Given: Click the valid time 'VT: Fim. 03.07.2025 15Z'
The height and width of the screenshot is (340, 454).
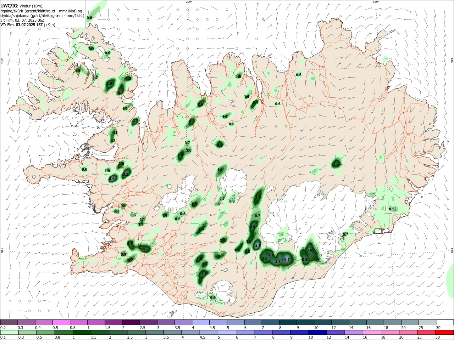Looking at the screenshot, I should (x=21, y=25).
